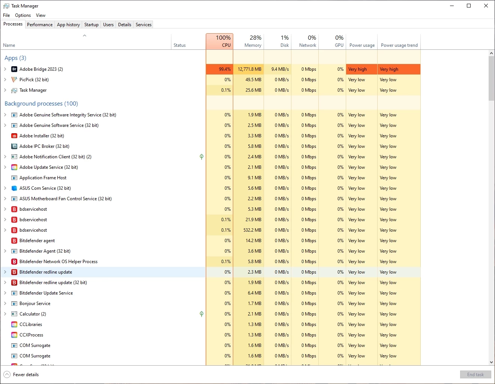
Task: Click the Fewer details link
Action: (26, 375)
